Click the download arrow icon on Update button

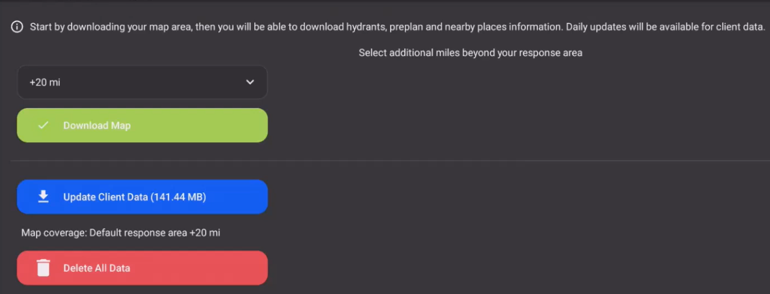pyautogui.click(x=43, y=197)
